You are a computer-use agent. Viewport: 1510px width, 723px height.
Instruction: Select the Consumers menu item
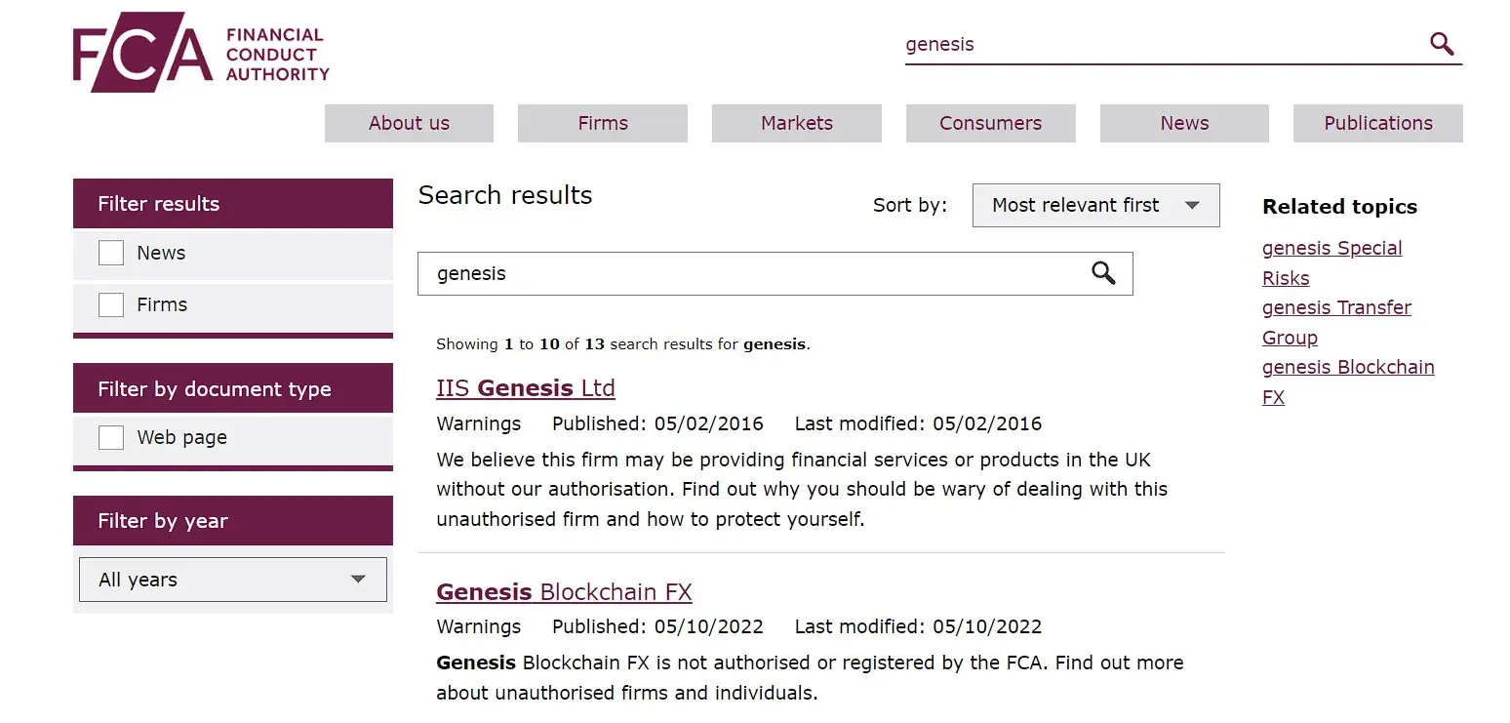pos(990,123)
